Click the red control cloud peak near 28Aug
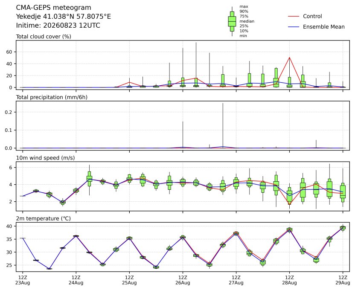The image size is (355, 290). tap(289, 58)
